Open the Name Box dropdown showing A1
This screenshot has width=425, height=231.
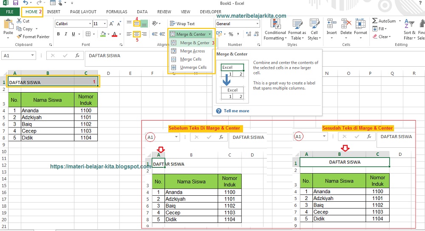pyautogui.click(x=33, y=55)
